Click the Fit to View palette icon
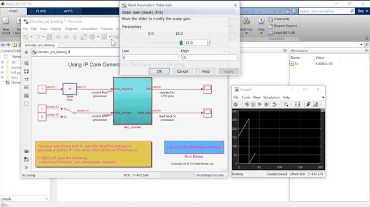Screen dimensions: 370x207 pos(26,71)
